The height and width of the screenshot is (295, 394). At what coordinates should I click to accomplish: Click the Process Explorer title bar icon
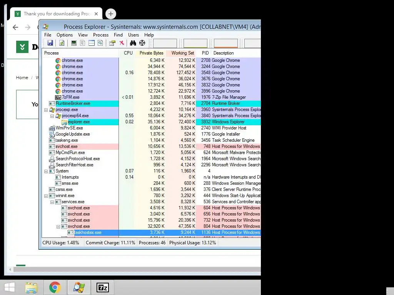click(46, 27)
